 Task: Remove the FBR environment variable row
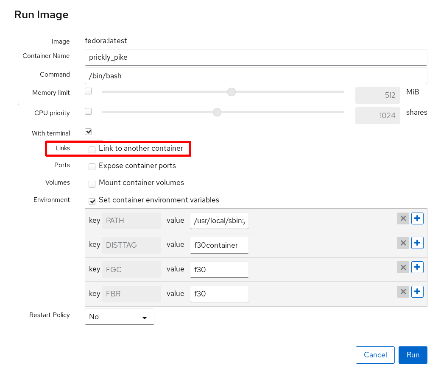tap(403, 292)
